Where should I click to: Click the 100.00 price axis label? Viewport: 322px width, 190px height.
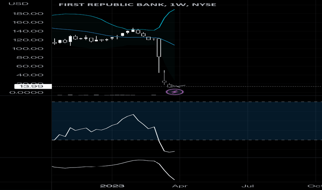[28, 49]
